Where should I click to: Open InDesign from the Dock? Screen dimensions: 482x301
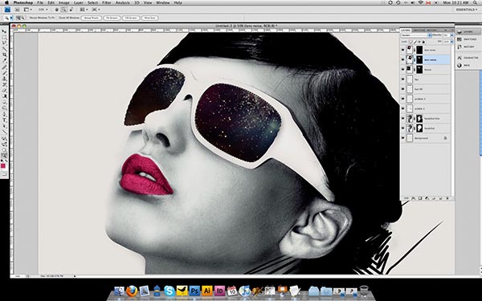tap(219, 291)
